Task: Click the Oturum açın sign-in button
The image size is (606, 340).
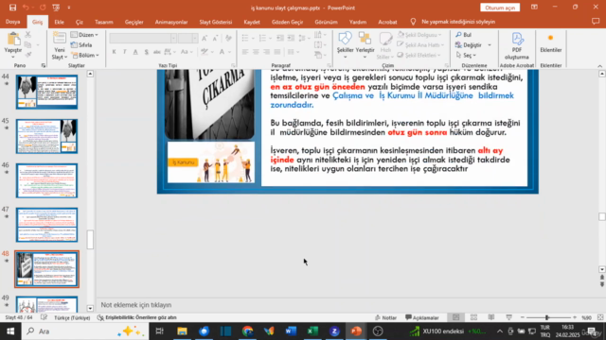Action: [500, 8]
